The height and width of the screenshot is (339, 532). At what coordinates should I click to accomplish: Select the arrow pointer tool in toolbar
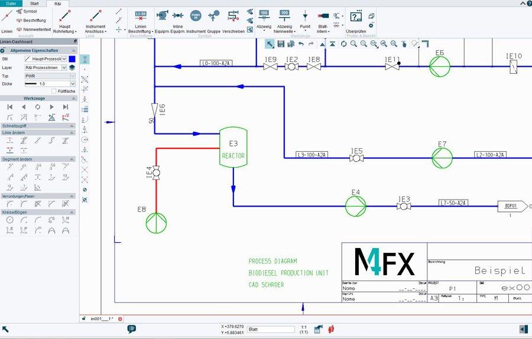click(x=270, y=44)
